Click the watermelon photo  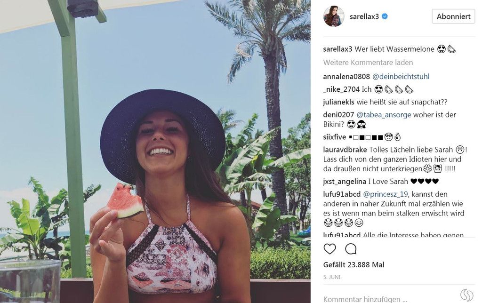(155, 151)
